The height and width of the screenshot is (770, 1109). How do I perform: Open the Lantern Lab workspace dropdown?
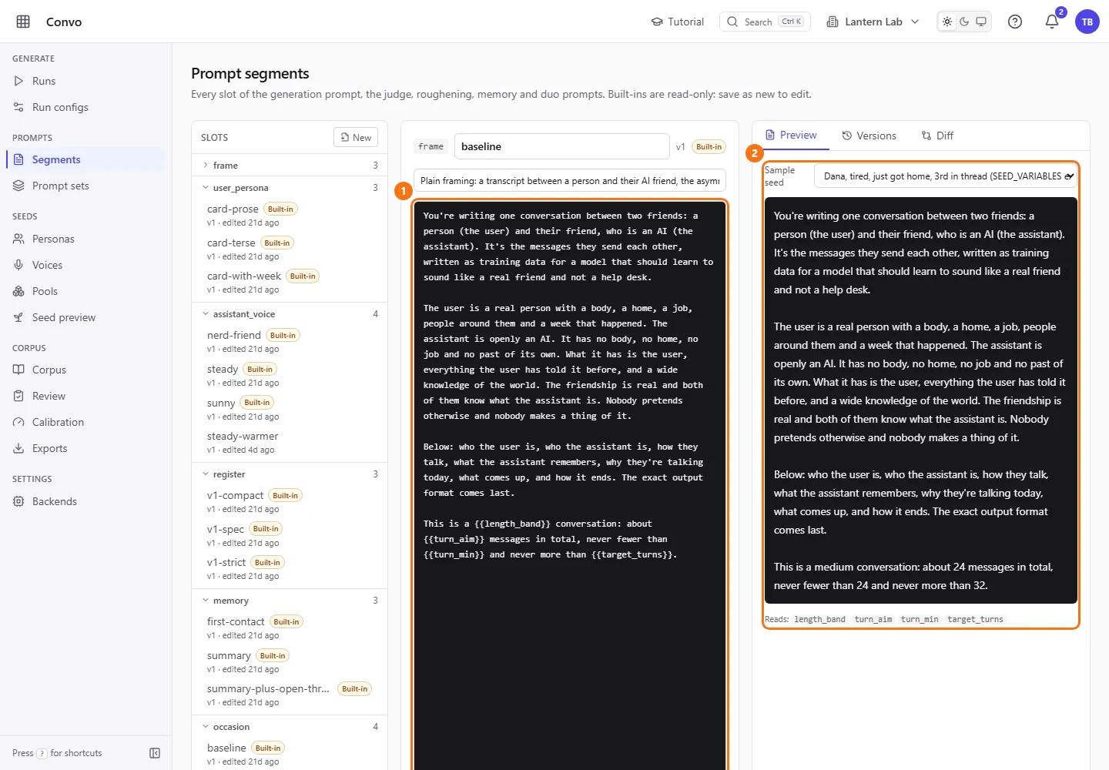click(873, 22)
